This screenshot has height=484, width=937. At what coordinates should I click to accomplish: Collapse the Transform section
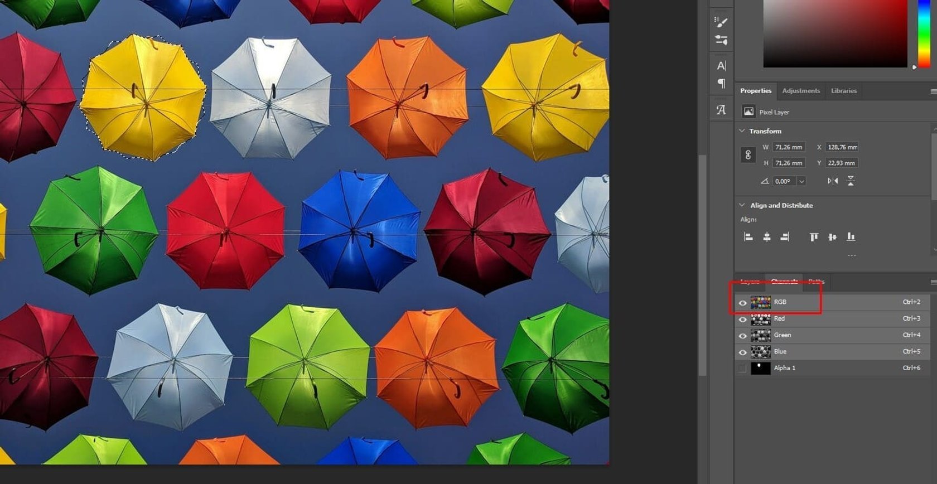(742, 131)
